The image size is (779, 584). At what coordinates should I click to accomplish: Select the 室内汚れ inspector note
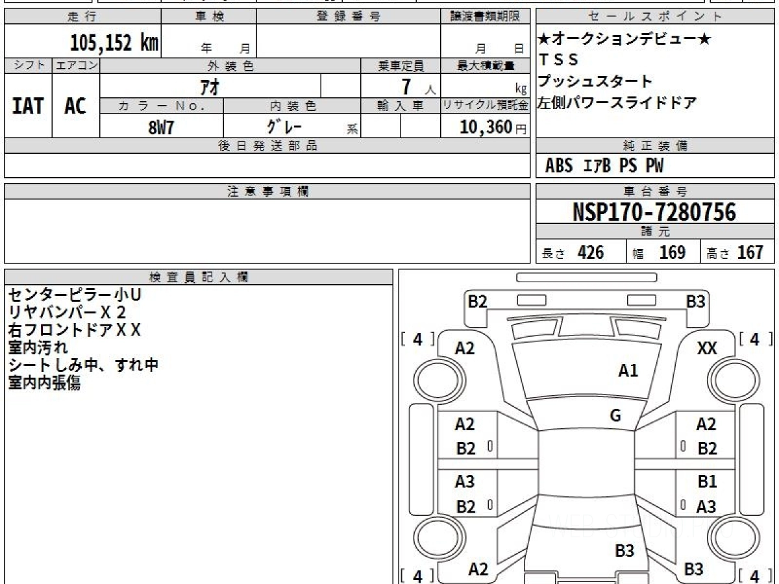(x=38, y=348)
